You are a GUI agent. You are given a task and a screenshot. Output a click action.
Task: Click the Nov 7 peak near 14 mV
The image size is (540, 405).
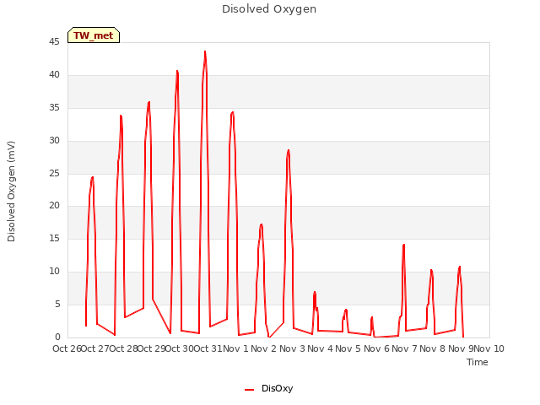403,245
